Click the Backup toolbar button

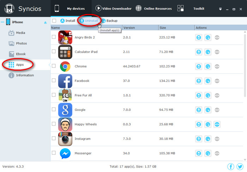click(109, 20)
